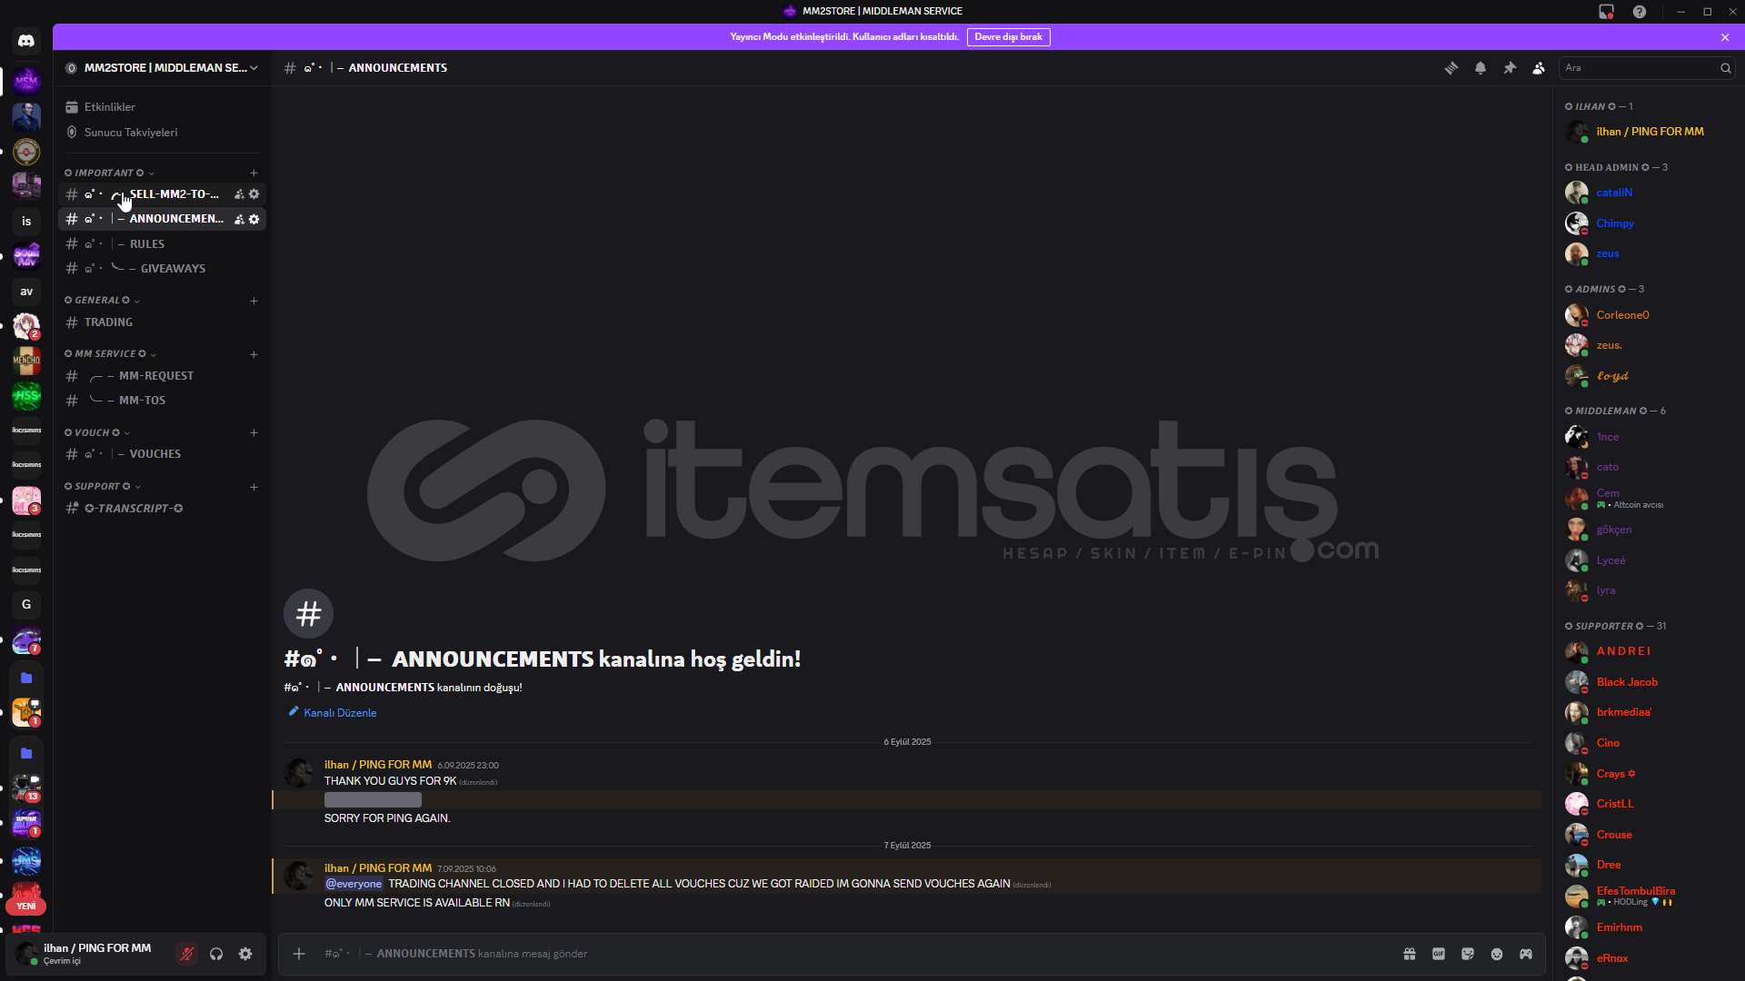Toggle member list icon
The image size is (1745, 981).
pyautogui.click(x=1539, y=68)
